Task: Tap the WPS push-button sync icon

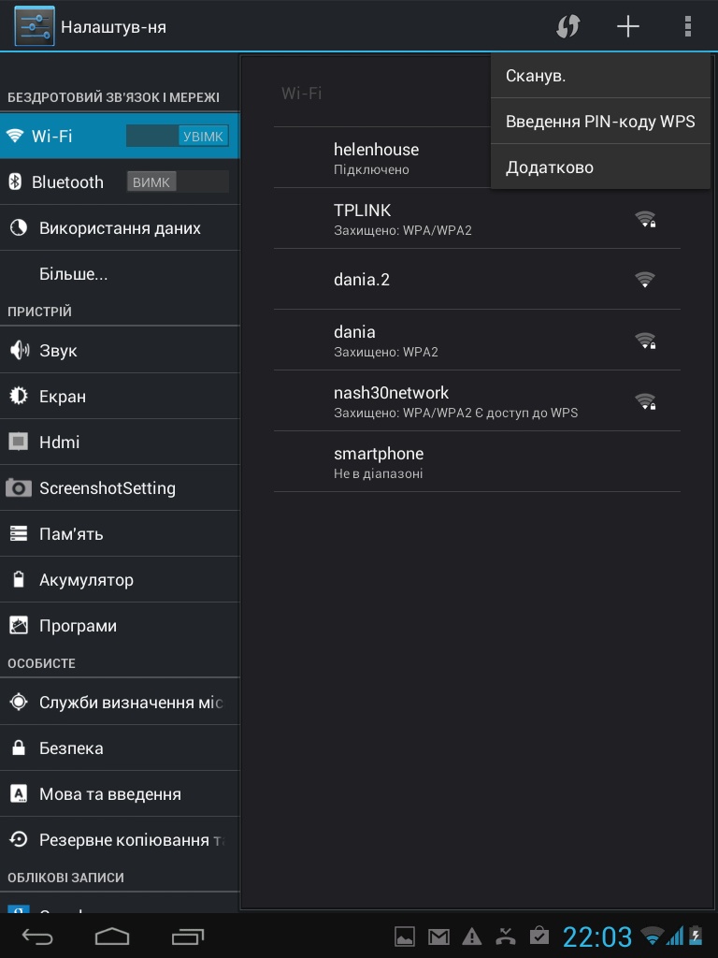Action: tap(567, 26)
